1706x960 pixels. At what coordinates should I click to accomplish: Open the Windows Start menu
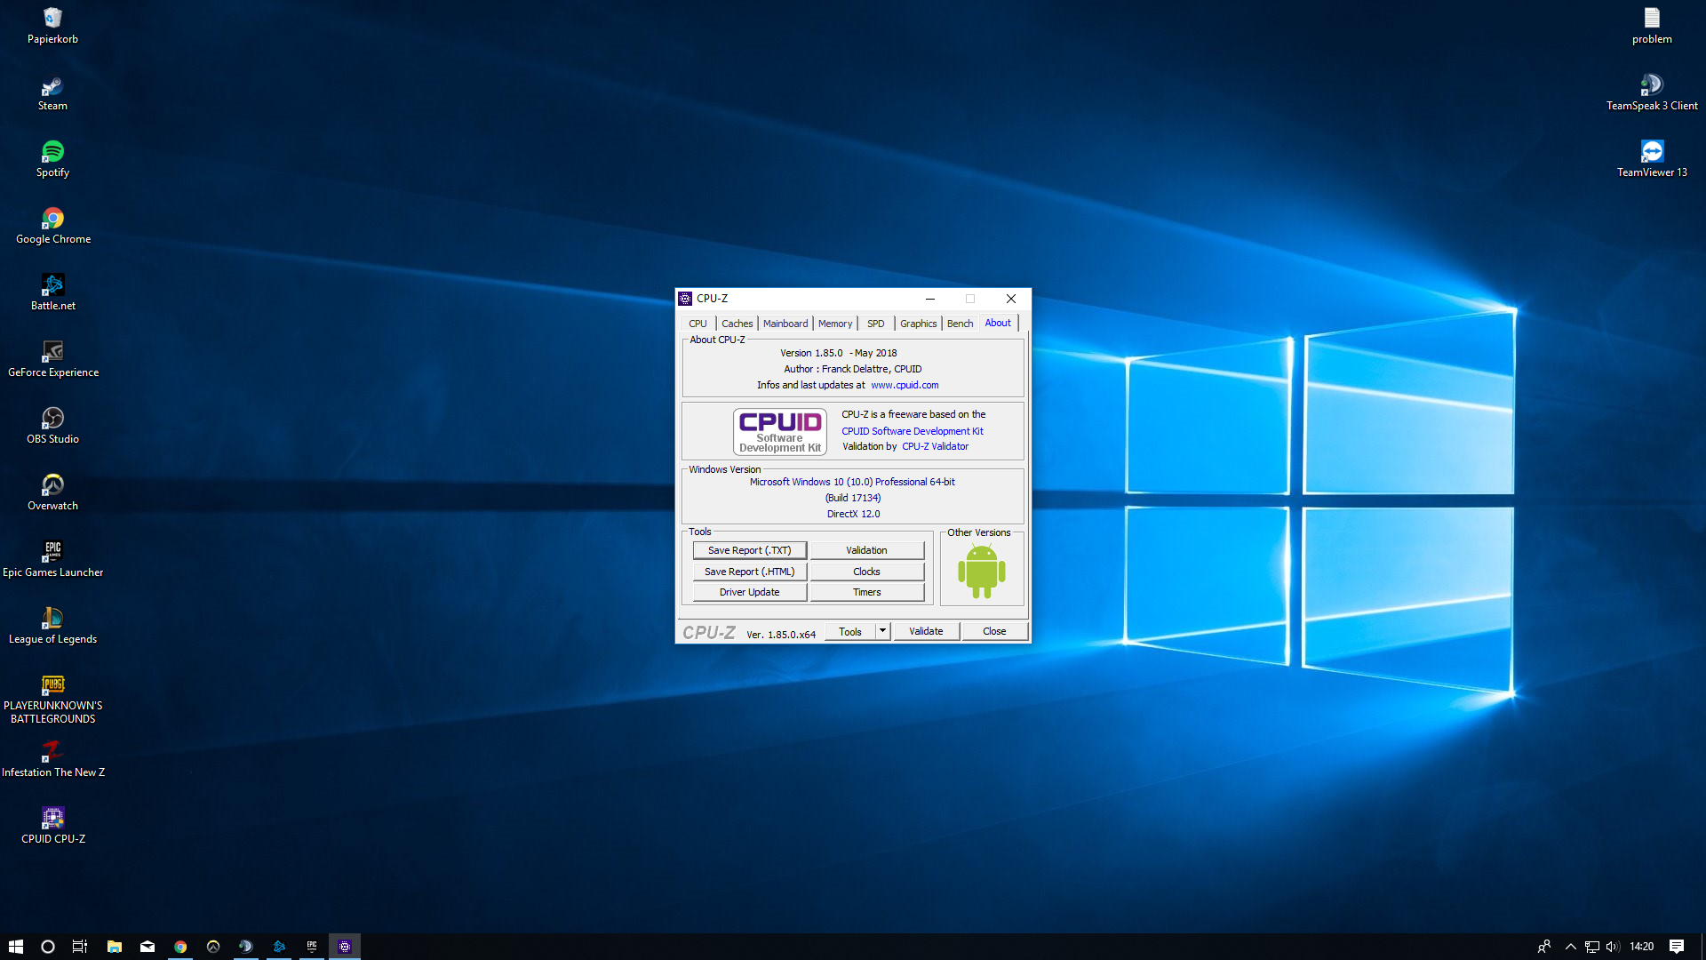coord(15,947)
